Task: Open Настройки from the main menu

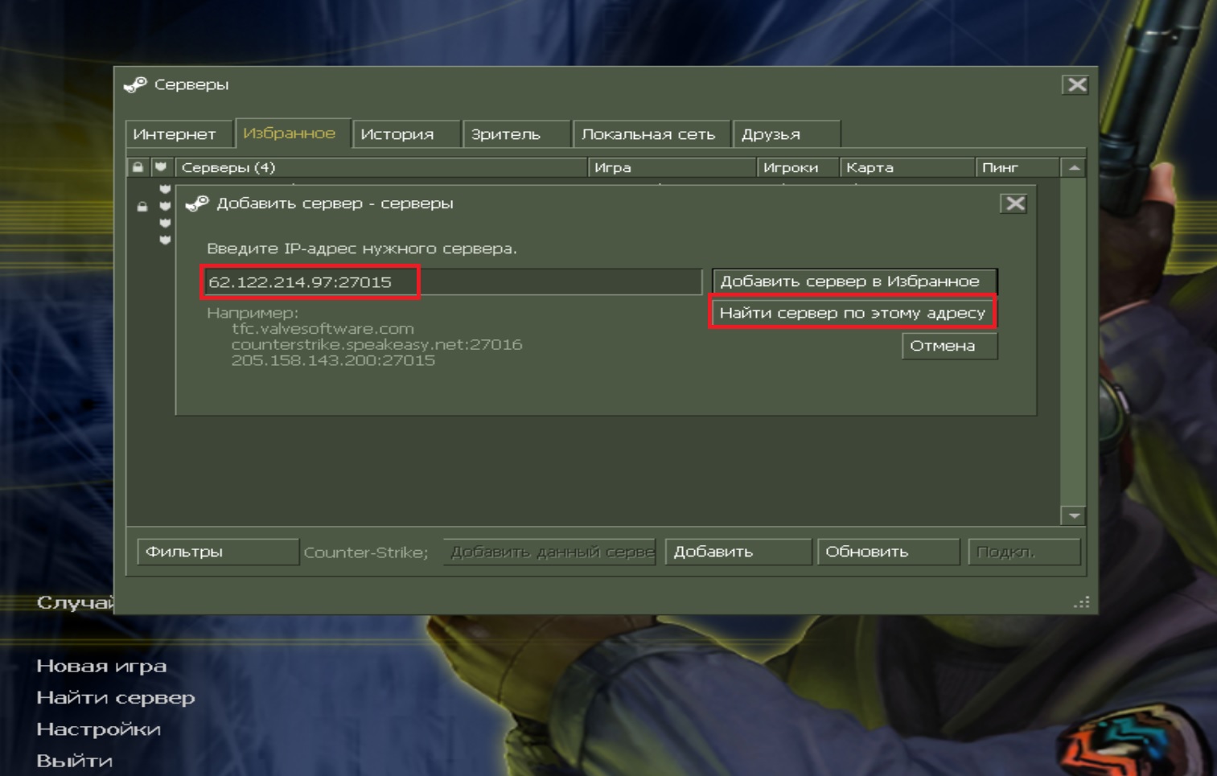Action: (99, 729)
